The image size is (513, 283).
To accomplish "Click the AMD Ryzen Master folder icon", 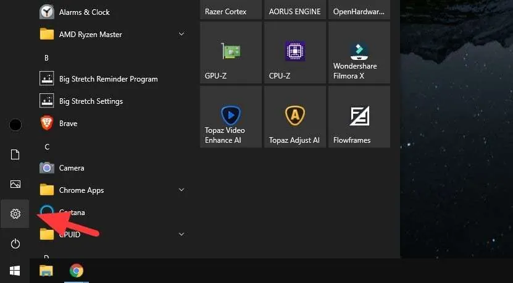I will click(47, 34).
